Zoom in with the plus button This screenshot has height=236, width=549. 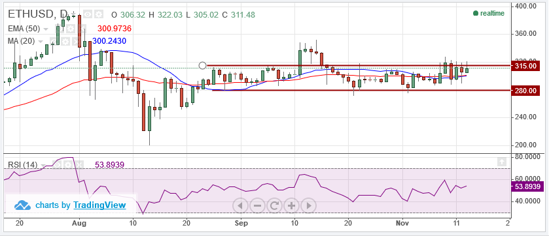(x=291, y=205)
